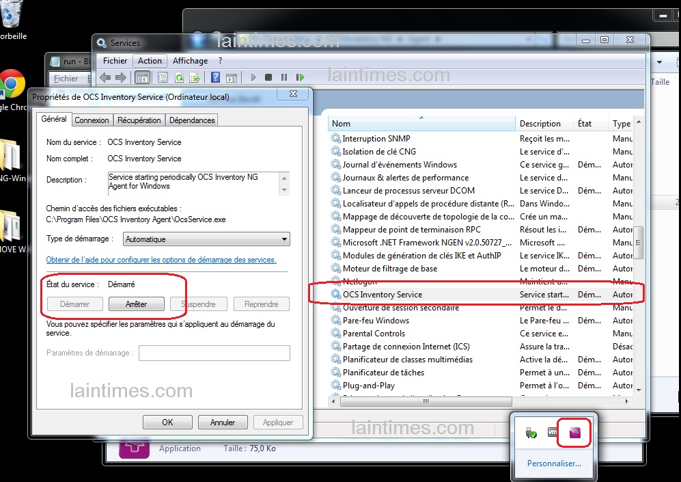Select the Journal d'événements Windows service
Viewport: 681px width, 482px height.
482,164
